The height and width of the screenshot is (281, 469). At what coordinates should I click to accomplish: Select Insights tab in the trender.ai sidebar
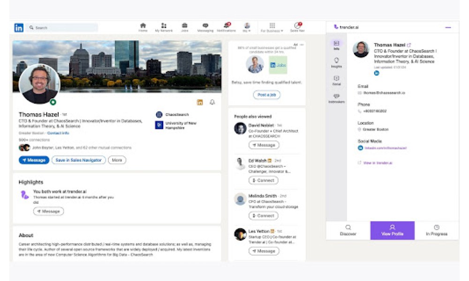pyautogui.click(x=336, y=63)
